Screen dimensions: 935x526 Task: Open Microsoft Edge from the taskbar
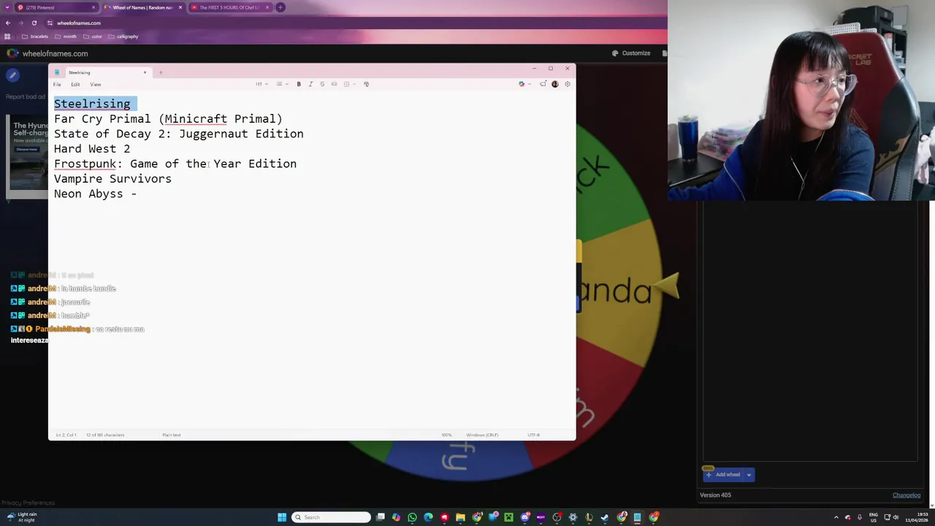click(x=428, y=517)
